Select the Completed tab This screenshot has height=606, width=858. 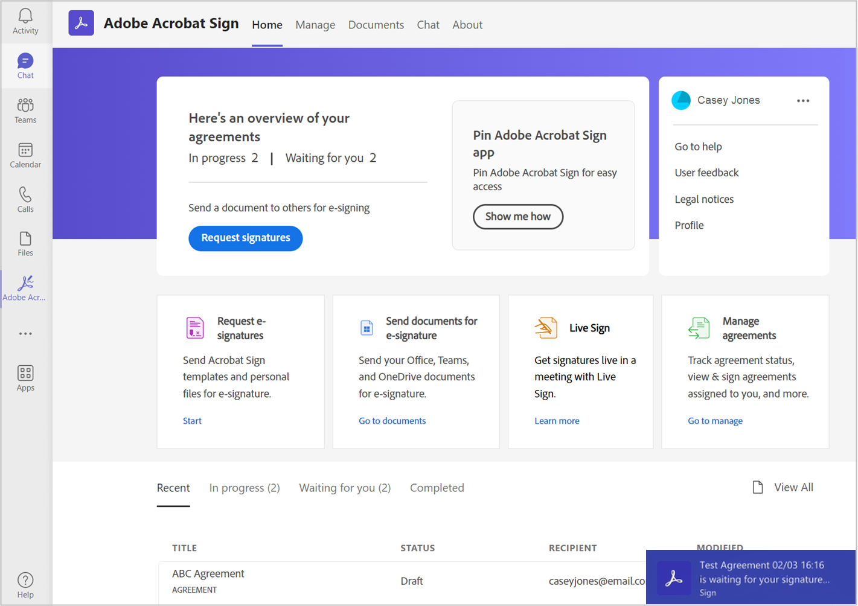(x=437, y=488)
